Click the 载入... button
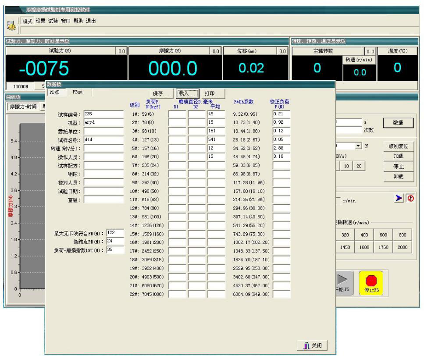The image size is (424, 356). pos(188,93)
